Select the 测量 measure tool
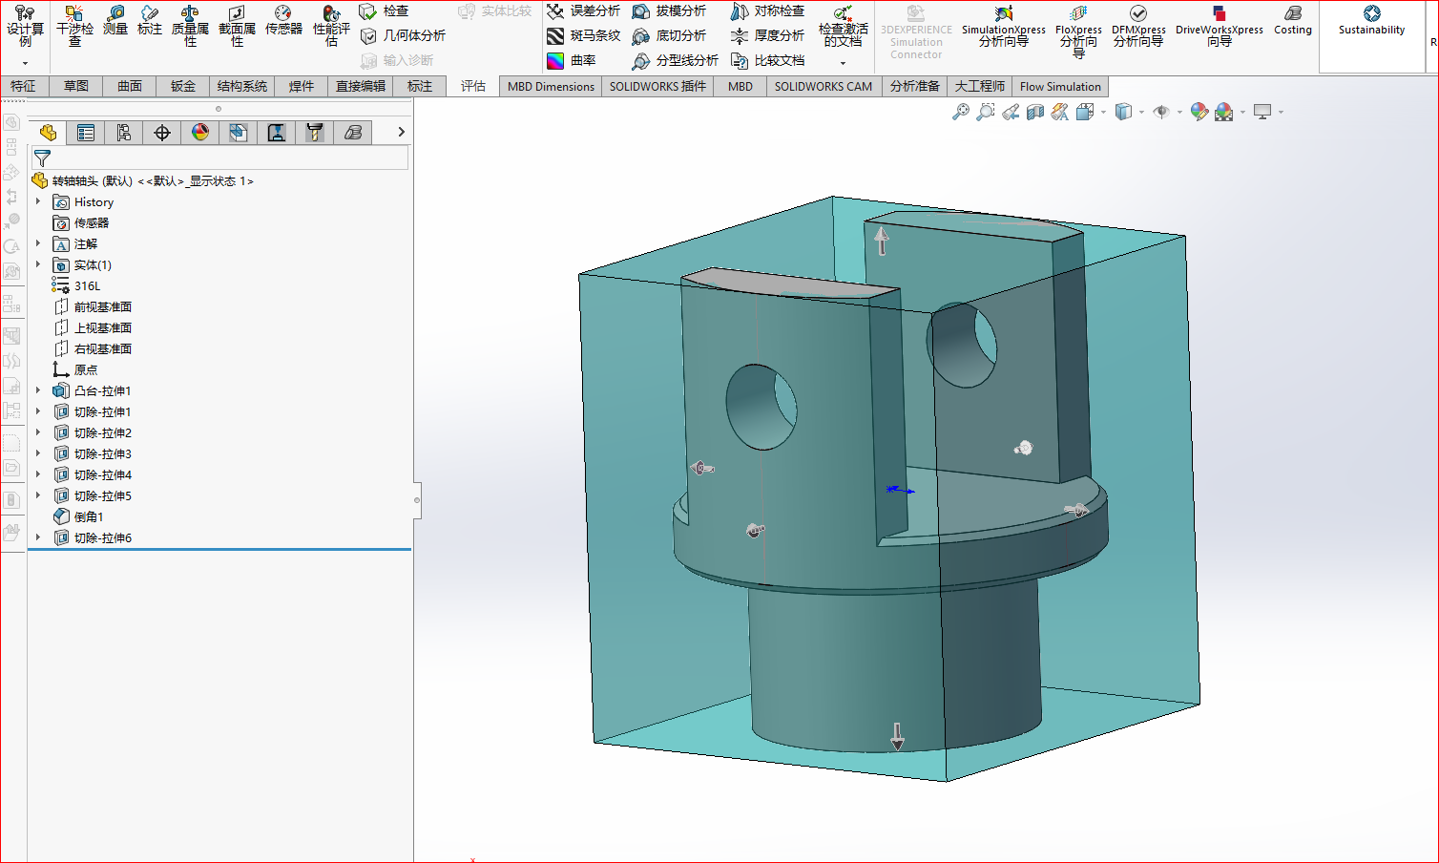This screenshot has height=863, width=1439. 115,21
